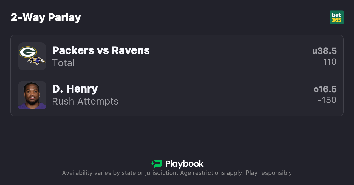
Task: Open the D. Henry player name
Action: pos(75,89)
